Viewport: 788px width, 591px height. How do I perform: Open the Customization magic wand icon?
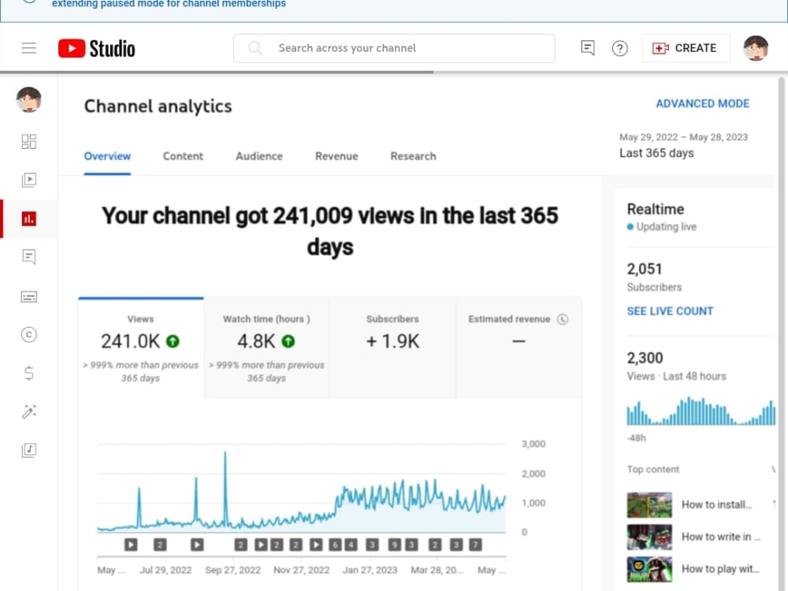(x=29, y=411)
